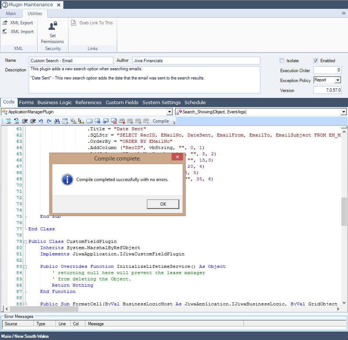Click the Compile button in toolbar
This screenshot has height=340, width=348.
(x=161, y=121)
